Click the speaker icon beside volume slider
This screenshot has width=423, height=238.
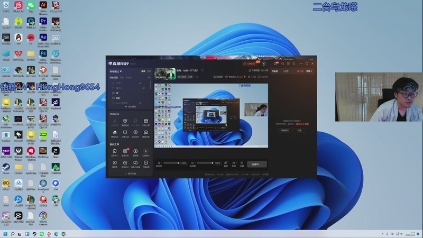tap(193, 163)
